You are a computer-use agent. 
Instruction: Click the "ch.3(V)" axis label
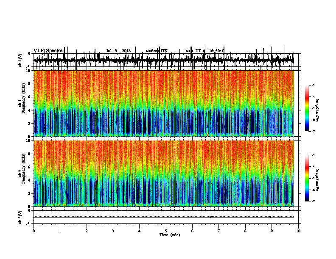point(20,217)
